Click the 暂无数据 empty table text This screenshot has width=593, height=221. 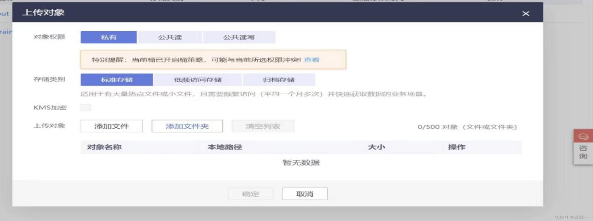(301, 163)
